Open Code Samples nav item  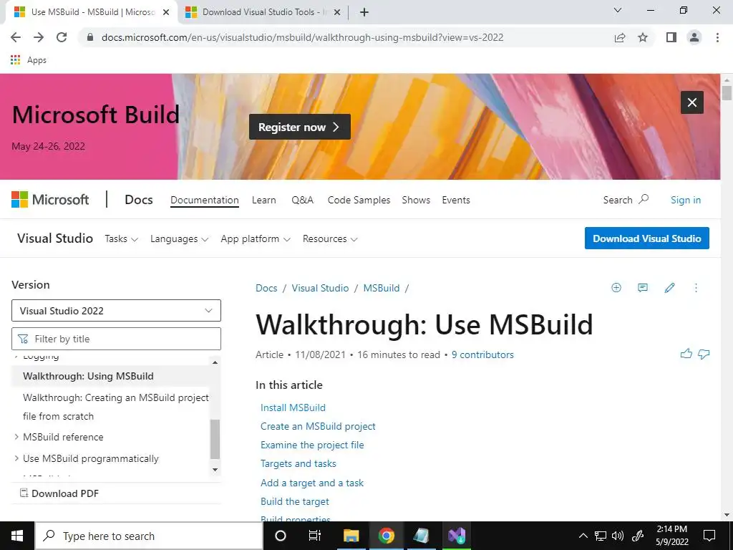(x=359, y=201)
